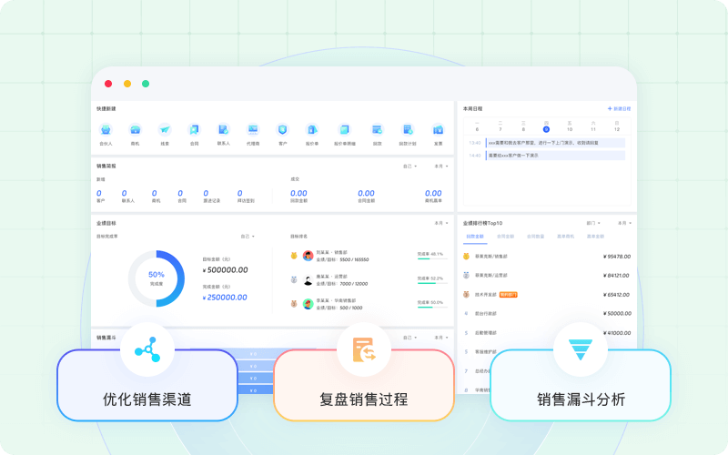Select the 客户 shield icon
The height and width of the screenshot is (455, 728).
282,130
